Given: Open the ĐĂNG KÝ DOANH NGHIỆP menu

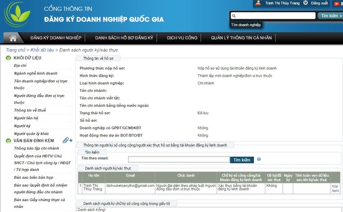Looking at the screenshot, I should pyautogui.click(x=56, y=38).
